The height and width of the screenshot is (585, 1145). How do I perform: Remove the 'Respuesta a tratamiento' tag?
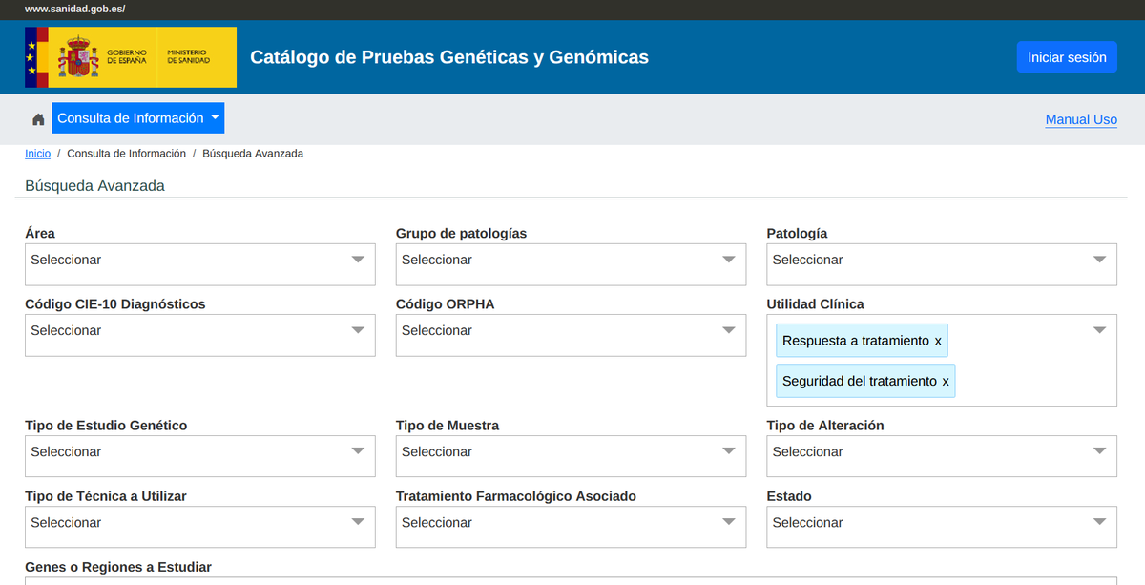tap(938, 342)
